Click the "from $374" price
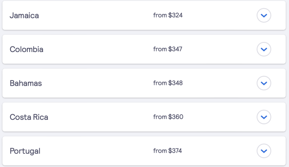Viewport: 289px width, 167px height. click(x=168, y=151)
